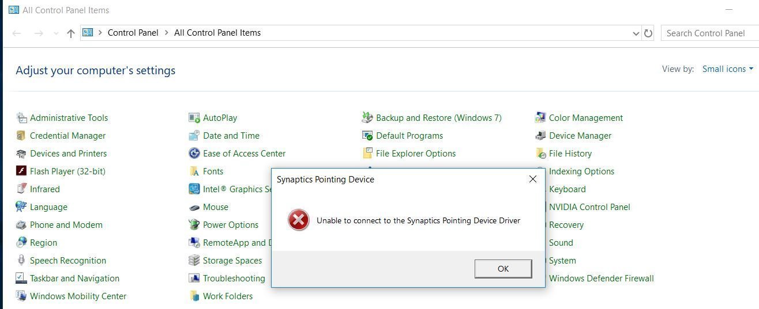Viewport: 759px width, 309px height.
Task: Expand the chevron before Control Panel breadcrumb
Action: pos(100,33)
